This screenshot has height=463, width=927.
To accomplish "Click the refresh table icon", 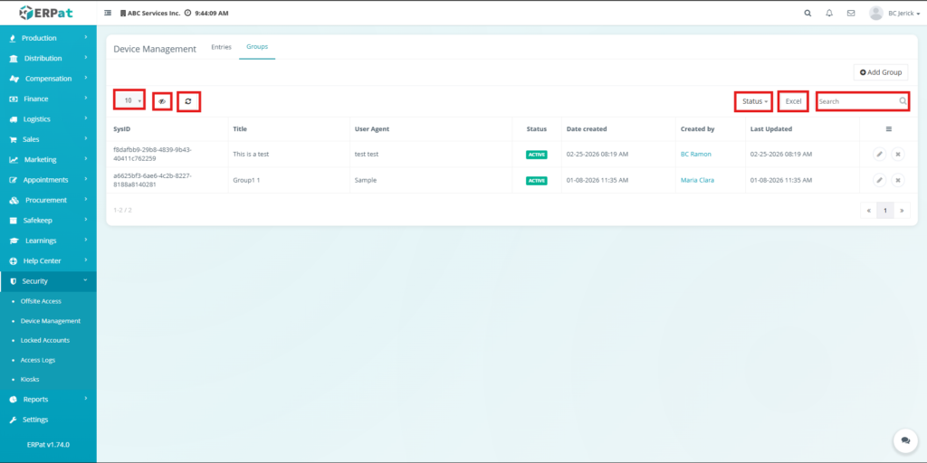I will click(188, 101).
